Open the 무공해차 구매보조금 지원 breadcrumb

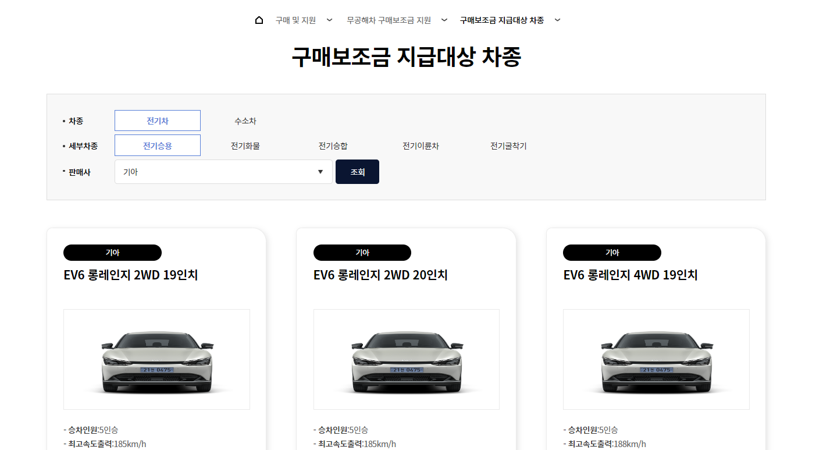389,20
